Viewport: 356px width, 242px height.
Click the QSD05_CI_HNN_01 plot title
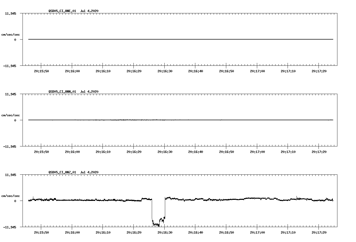pos(74,92)
